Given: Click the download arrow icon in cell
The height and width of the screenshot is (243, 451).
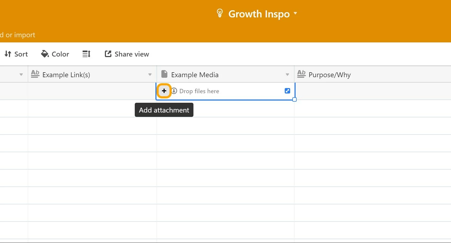Looking at the screenshot, I should coord(174,91).
